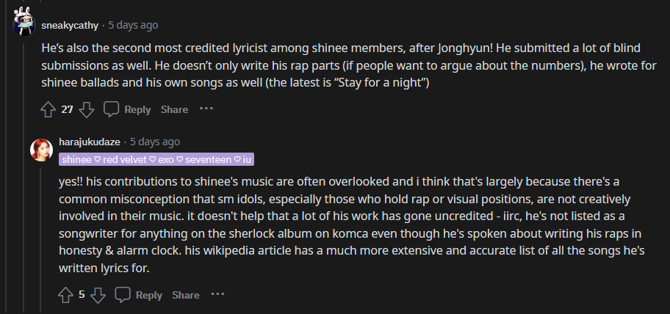This screenshot has width=670, height=314.
Task: Upvote harajukudaze's reply
Action: [66, 295]
